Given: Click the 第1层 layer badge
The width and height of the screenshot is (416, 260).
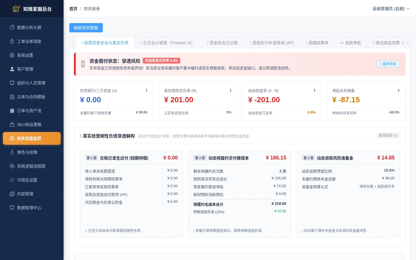Looking at the screenshot, I should 92,158.
